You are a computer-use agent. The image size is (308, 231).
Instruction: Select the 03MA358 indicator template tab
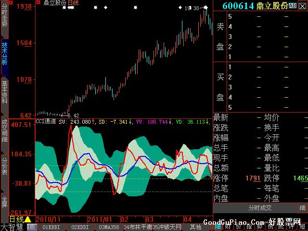[x=109, y=227]
